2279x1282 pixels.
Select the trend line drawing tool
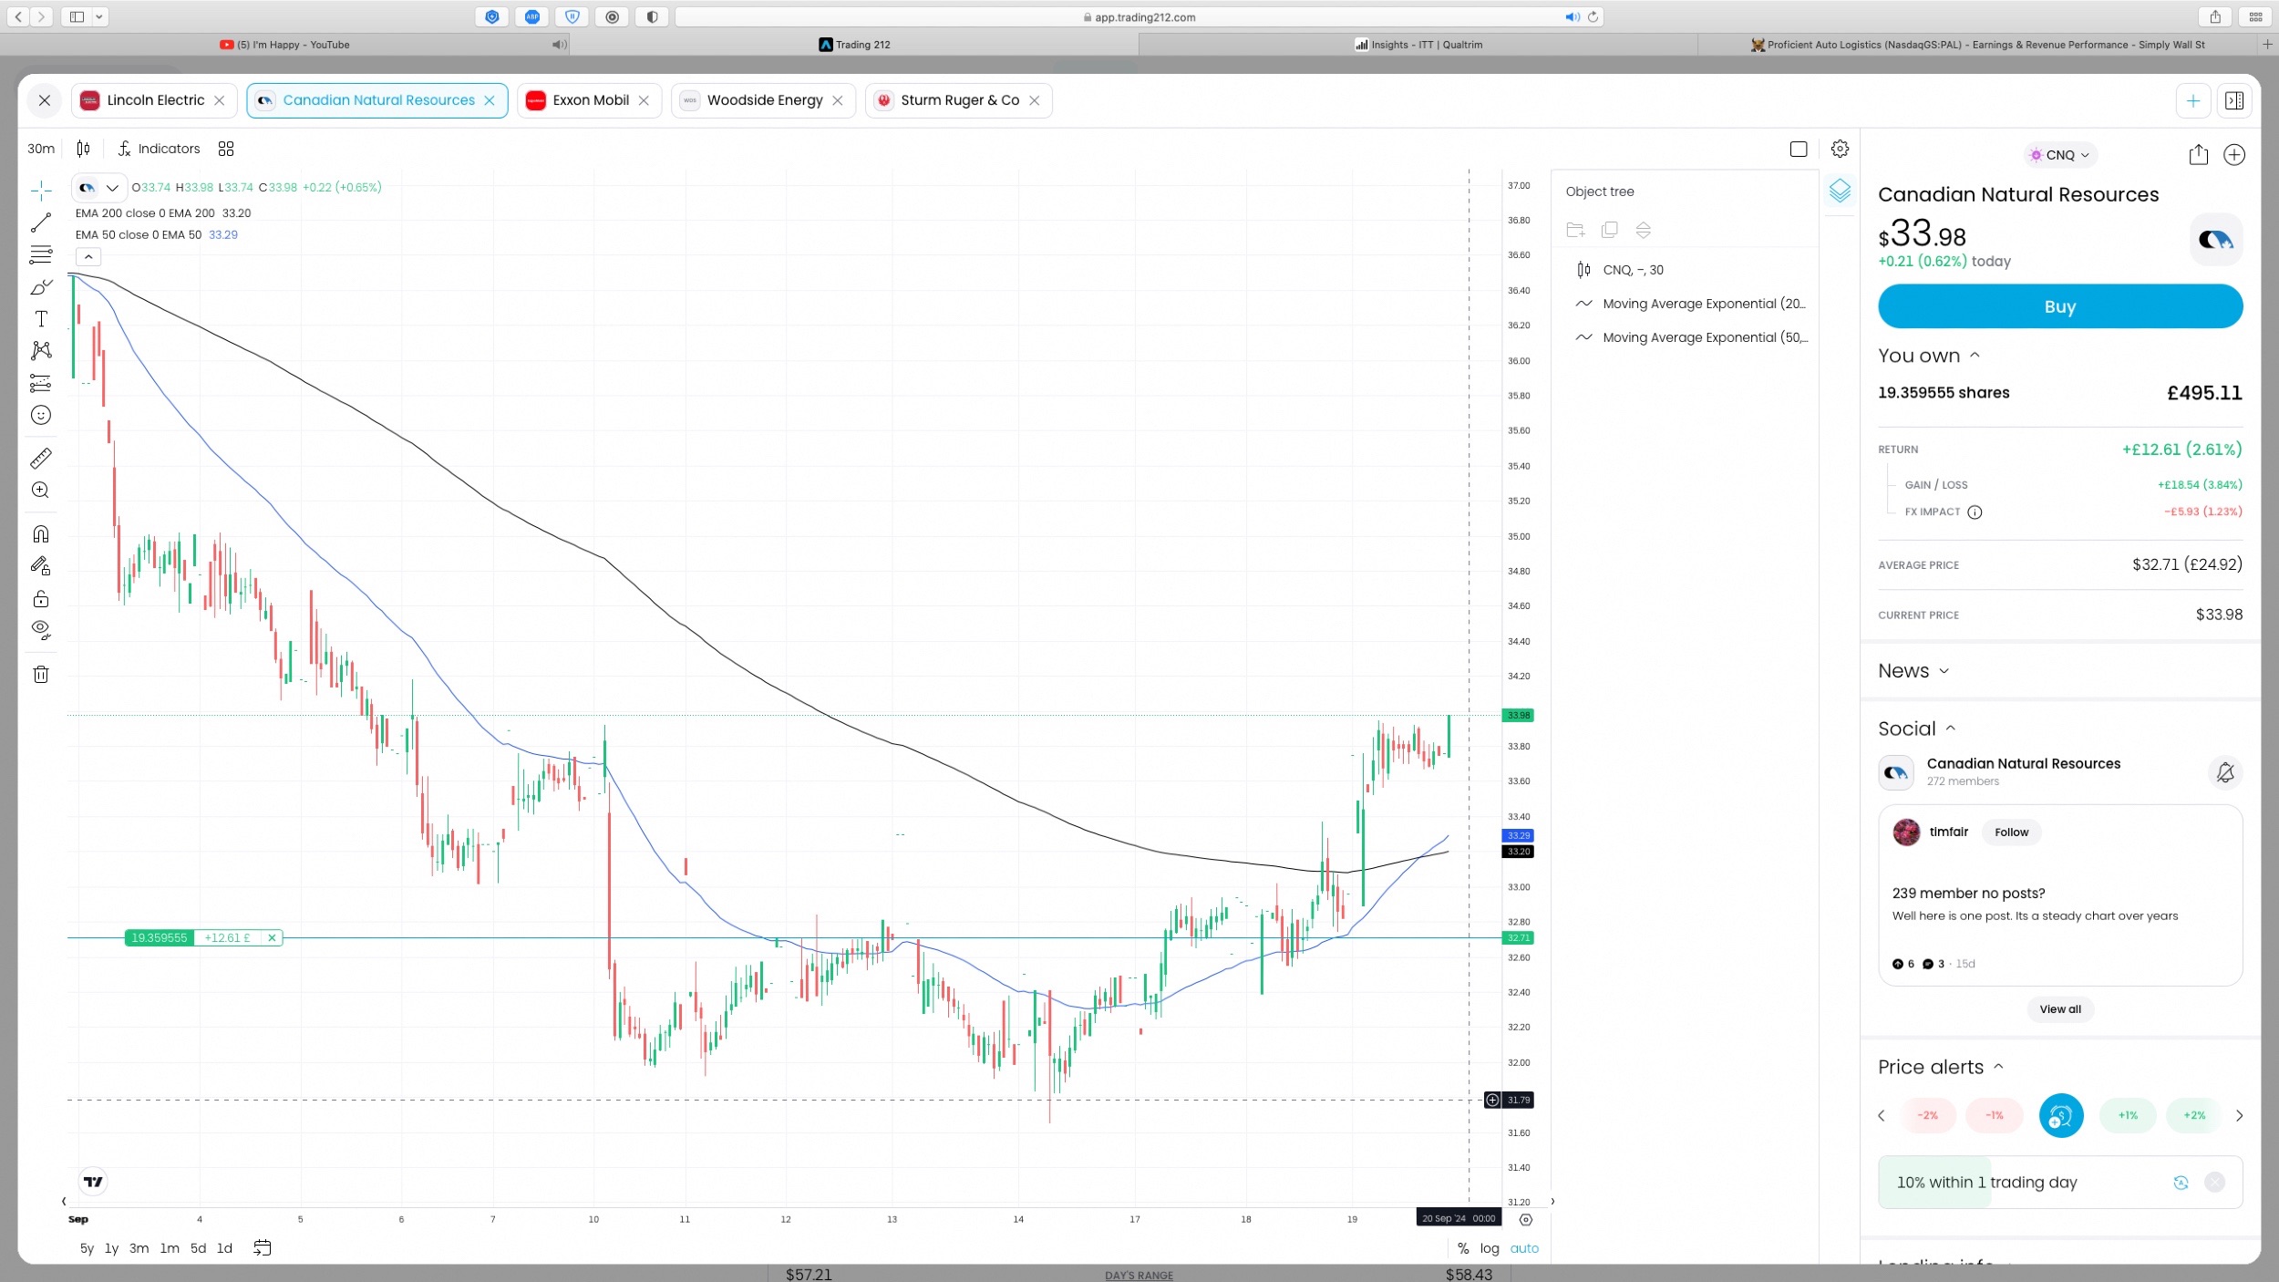[x=41, y=222]
